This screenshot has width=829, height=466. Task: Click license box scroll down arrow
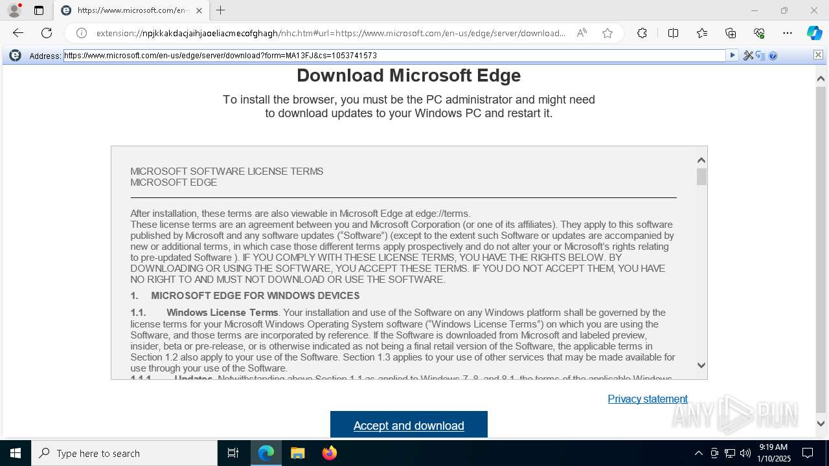click(701, 365)
